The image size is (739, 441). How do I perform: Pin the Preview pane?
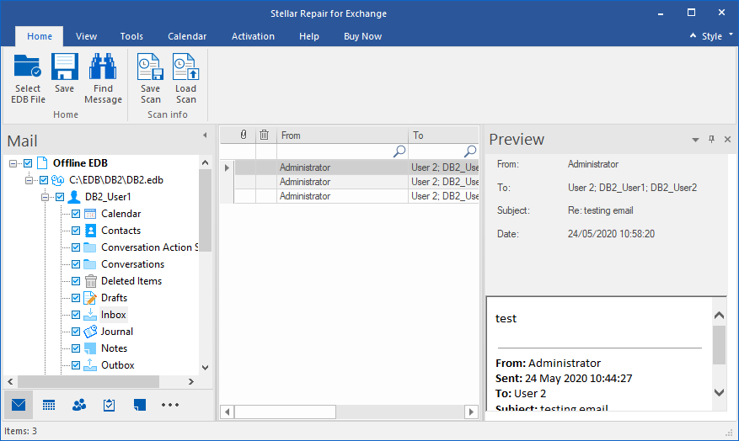pyautogui.click(x=711, y=140)
